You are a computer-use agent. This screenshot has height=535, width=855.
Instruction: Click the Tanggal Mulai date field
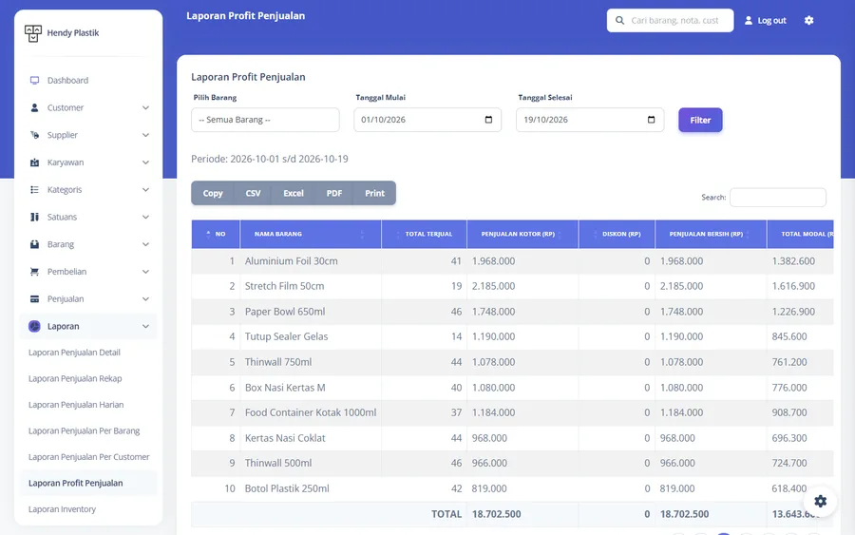click(x=427, y=120)
